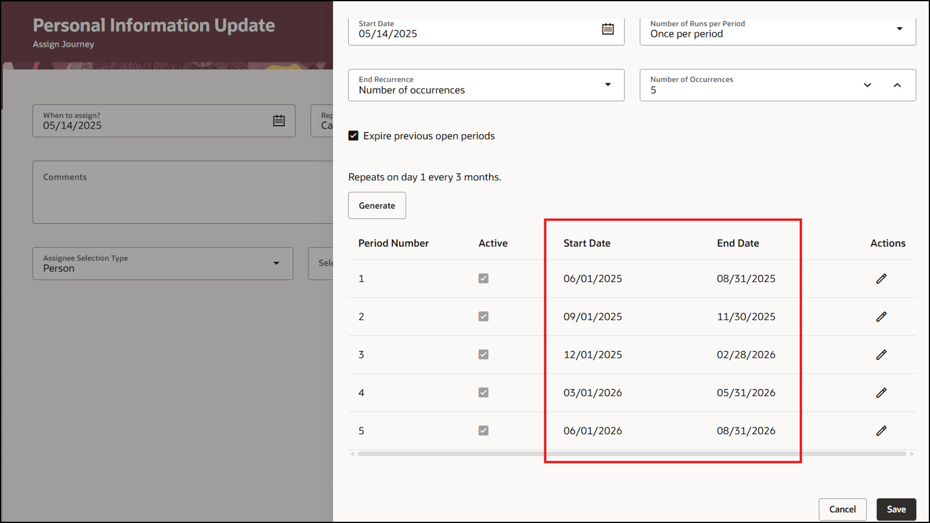Click the End Date column header

(x=737, y=243)
